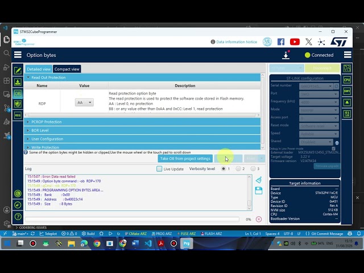The image size is (364, 273).
Task: Open the REG registers sidebar icon
Action: pos(18,115)
